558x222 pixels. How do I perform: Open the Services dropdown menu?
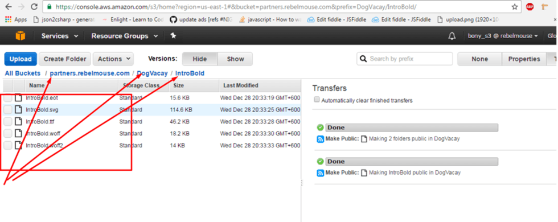click(60, 36)
